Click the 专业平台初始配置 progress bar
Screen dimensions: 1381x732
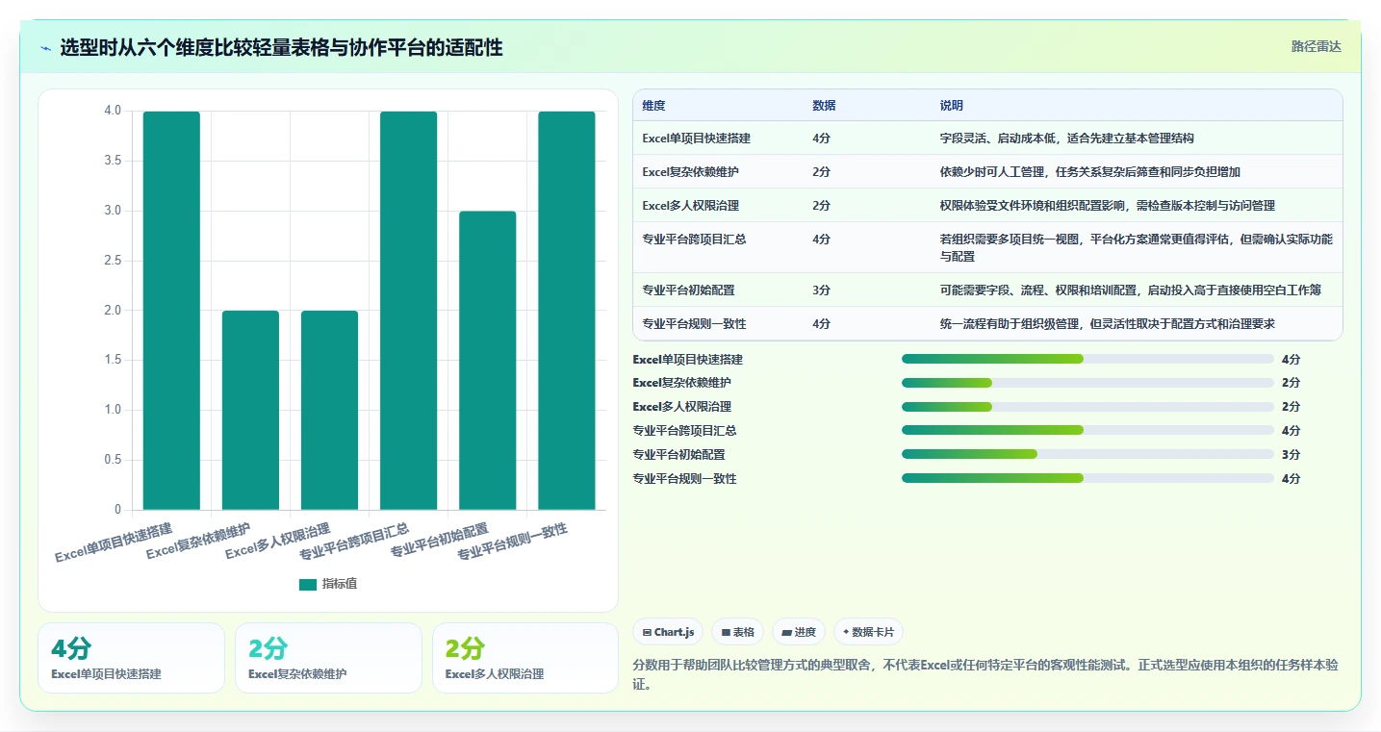[1087, 454]
